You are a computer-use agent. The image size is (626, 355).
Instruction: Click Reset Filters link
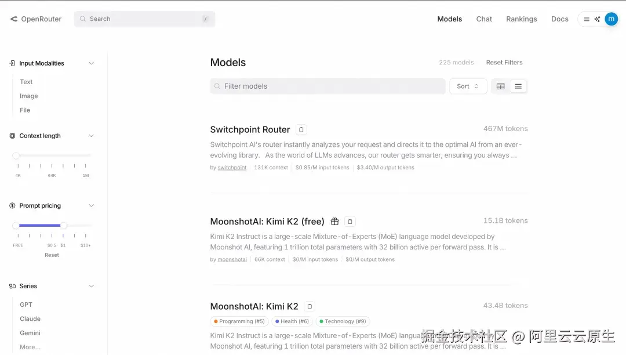[x=504, y=62]
